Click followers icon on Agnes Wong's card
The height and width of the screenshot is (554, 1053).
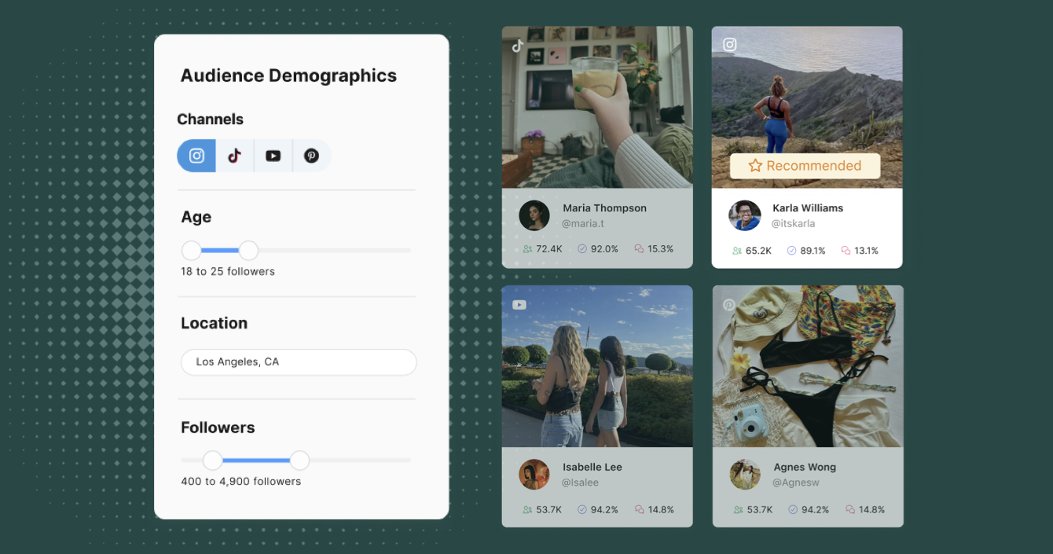[738, 510]
